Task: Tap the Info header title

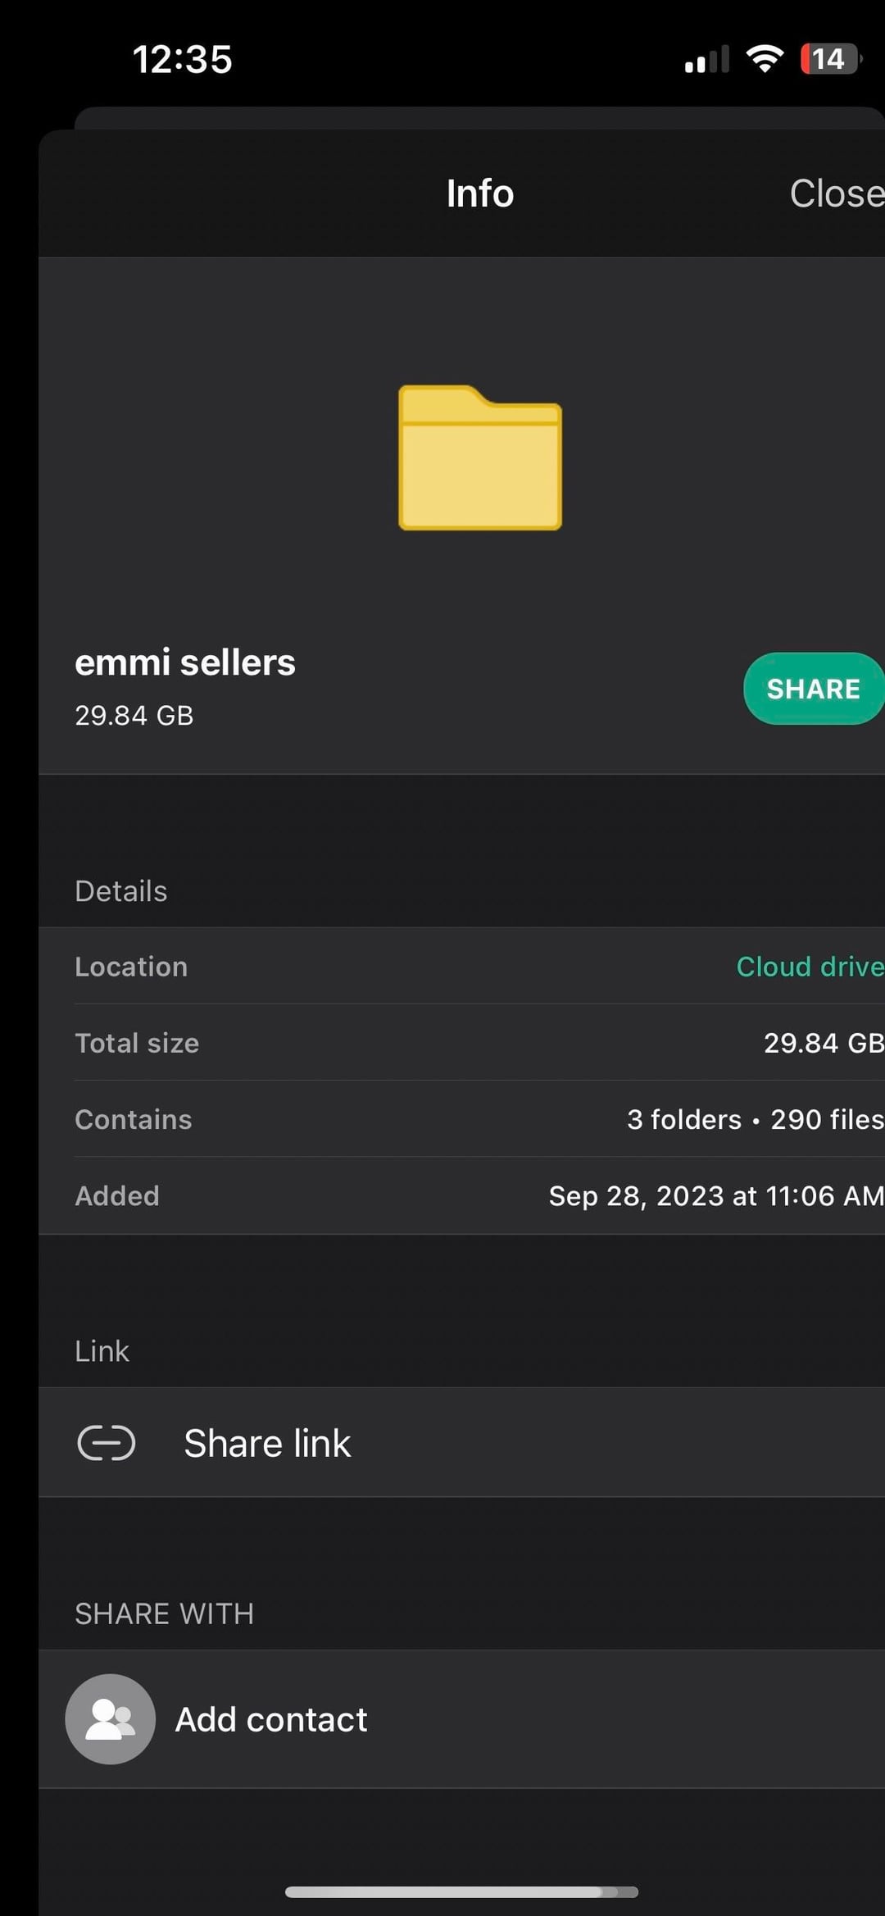Action: pyautogui.click(x=479, y=193)
